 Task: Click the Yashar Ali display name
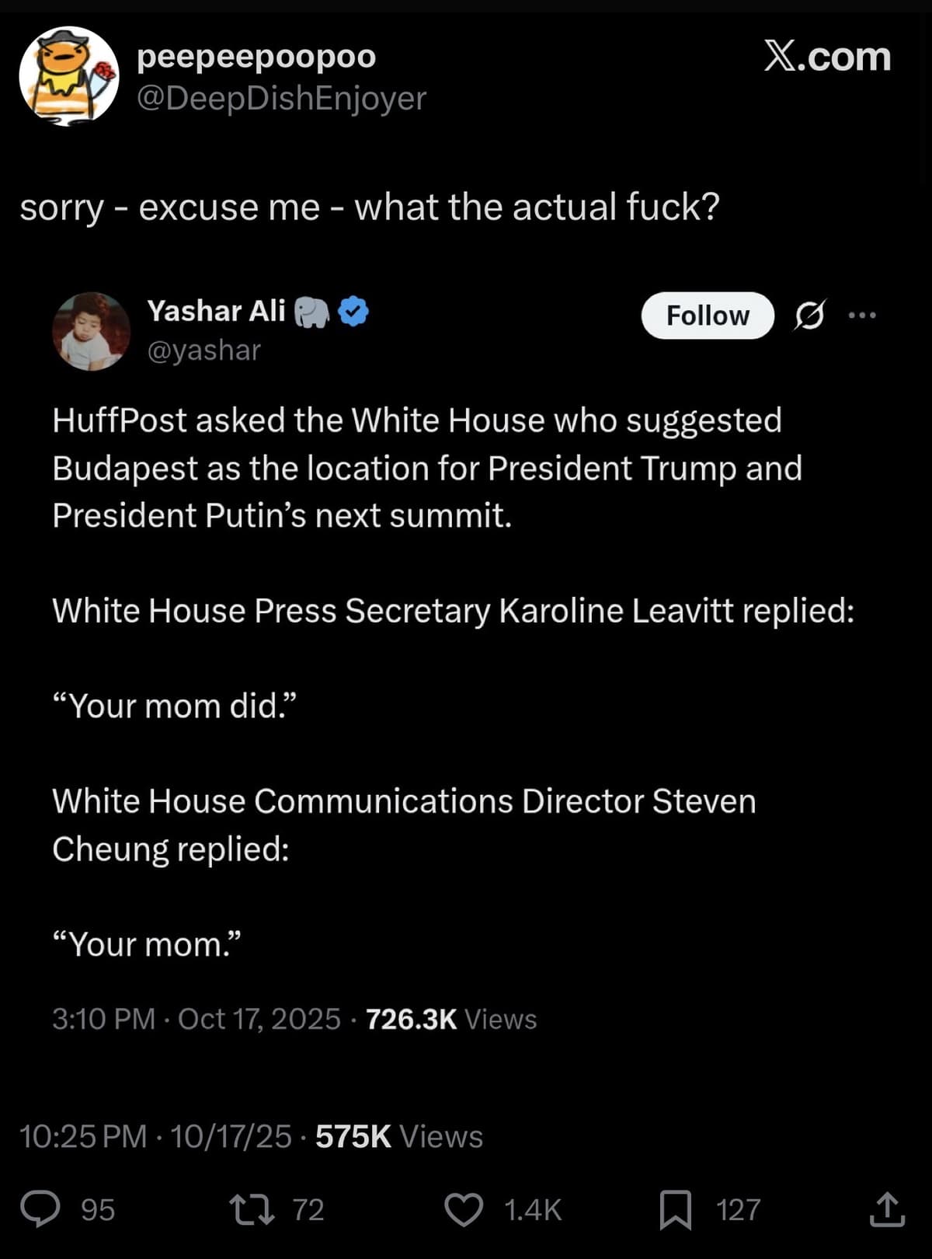[x=216, y=311]
